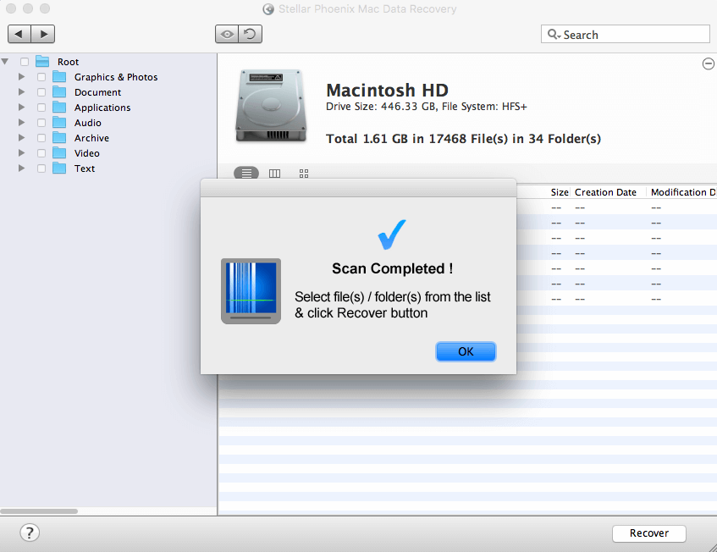
Task: Click the Applications folder icon
Action: point(59,108)
